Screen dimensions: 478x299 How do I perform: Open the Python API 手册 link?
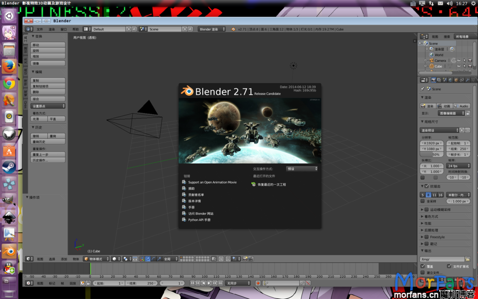(199, 220)
